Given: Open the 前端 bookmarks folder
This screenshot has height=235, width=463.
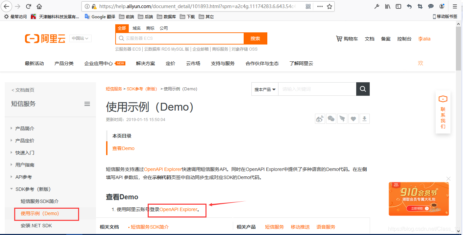Looking at the screenshot, I should coord(126,17).
